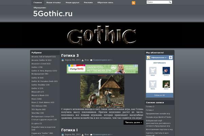Open recent post Бойцовский клуб
This screenshot has width=204, height=136.
click(x=158, y=123)
